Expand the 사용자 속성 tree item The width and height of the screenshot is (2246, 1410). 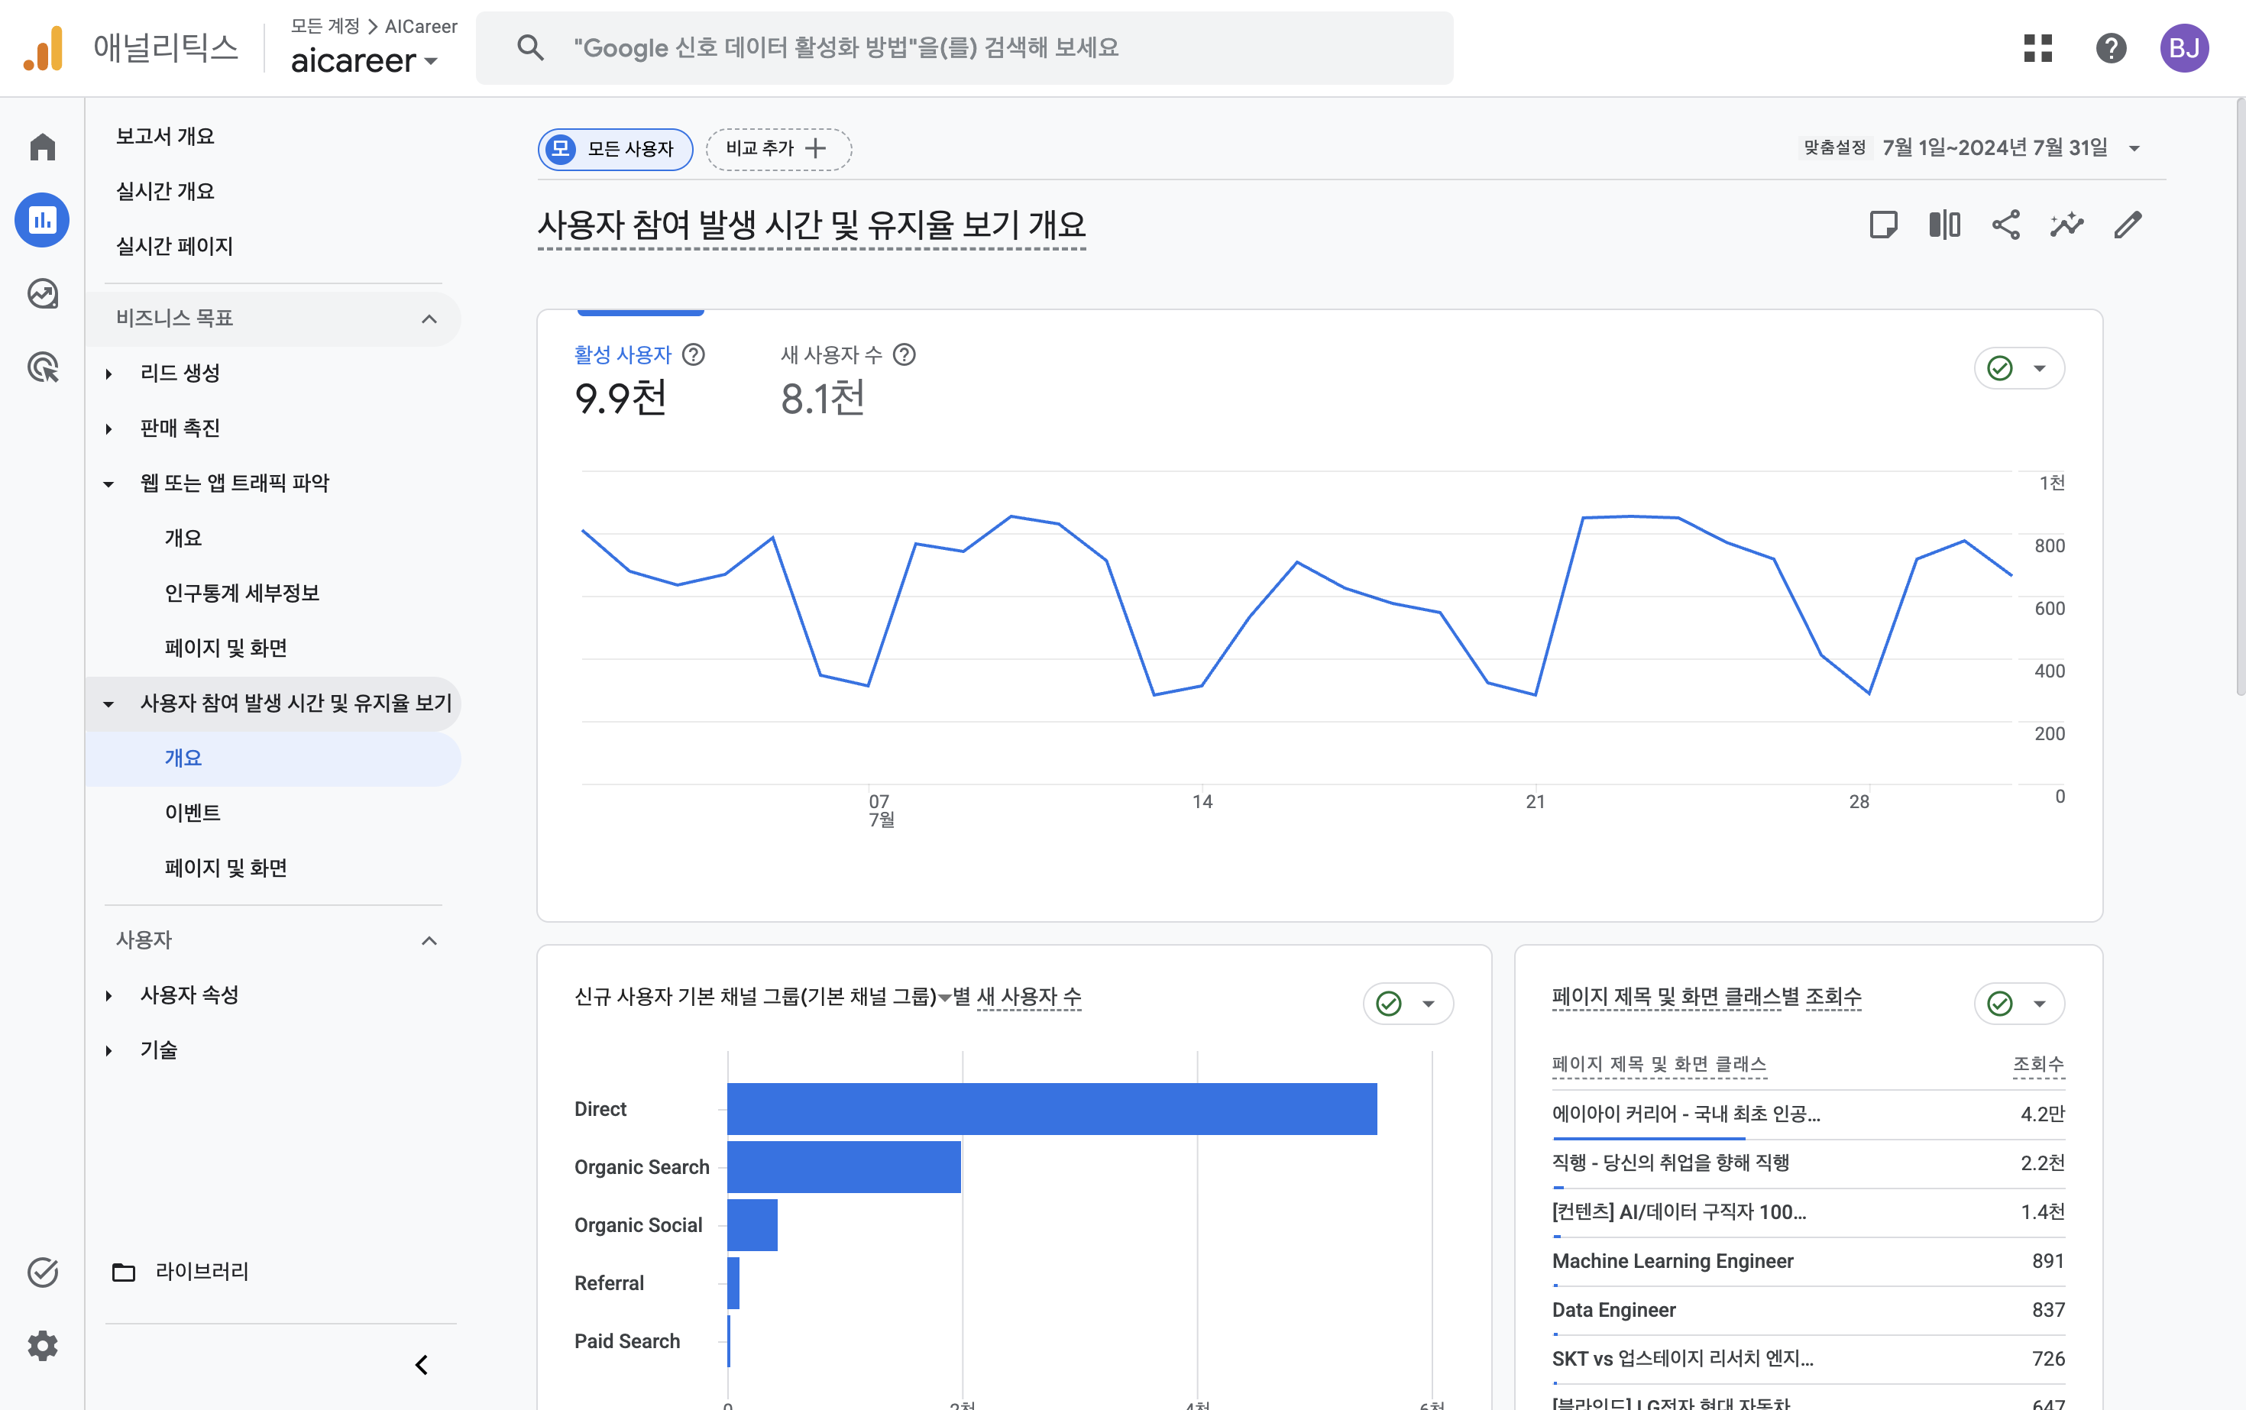[109, 995]
